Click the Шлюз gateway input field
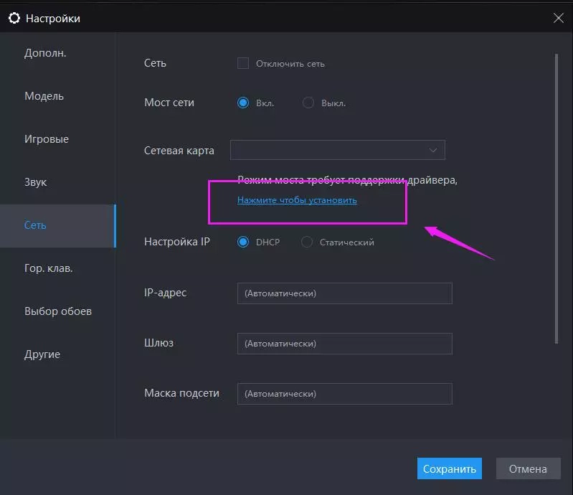Viewport: 573px width, 495px height. [344, 344]
